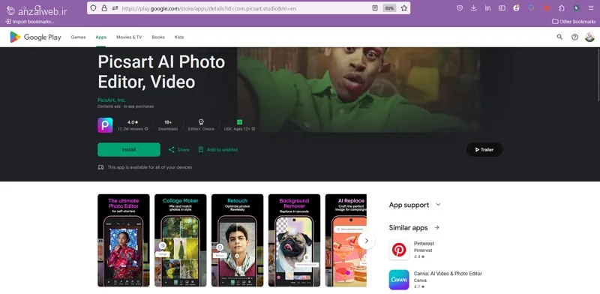The height and width of the screenshot is (294, 600).
Task: Click the green Install button
Action: (x=129, y=150)
